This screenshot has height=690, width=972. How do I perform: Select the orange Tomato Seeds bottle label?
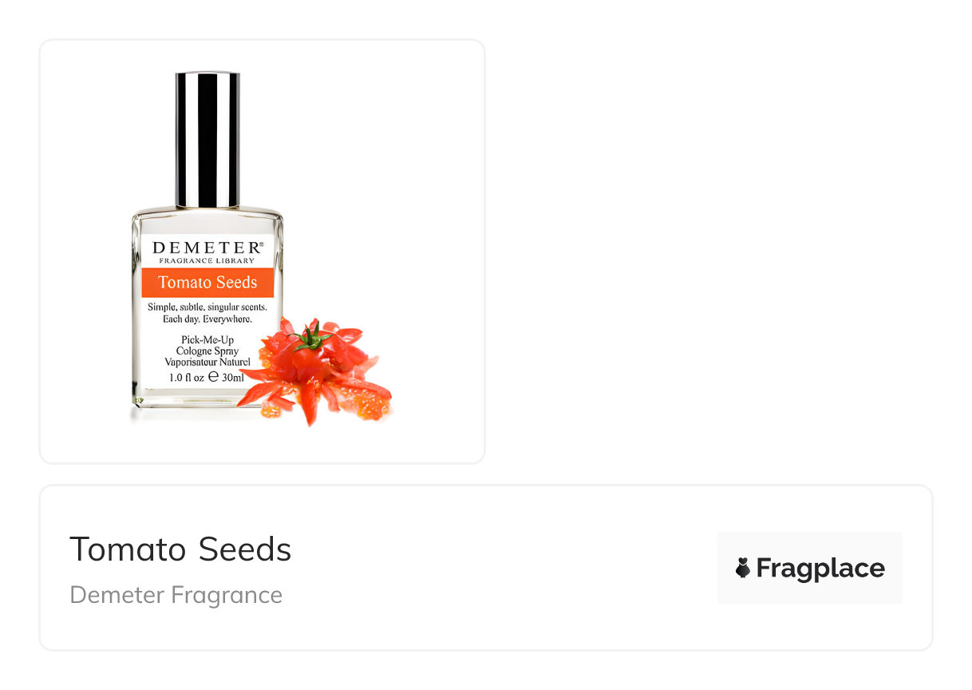tap(207, 282)
